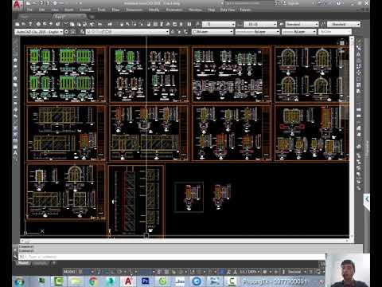Switch to the Layout1 tab

point(41,263)
